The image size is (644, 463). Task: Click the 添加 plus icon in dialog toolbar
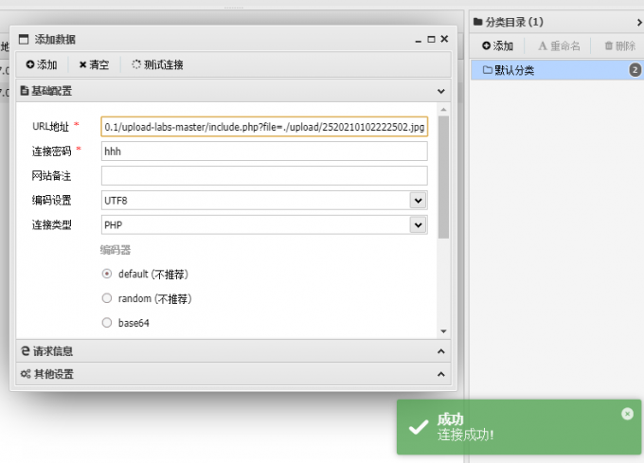click(30, 64)
